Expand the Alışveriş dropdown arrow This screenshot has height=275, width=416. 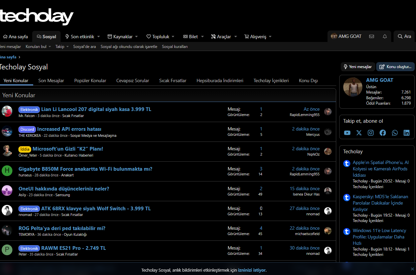click(270, 37)
